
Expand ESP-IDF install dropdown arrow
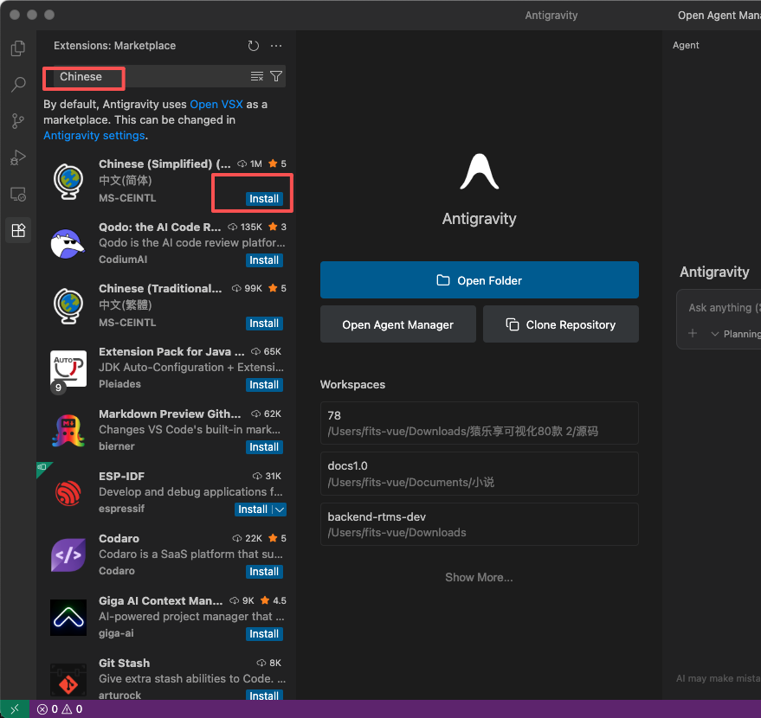coord(280,510)
